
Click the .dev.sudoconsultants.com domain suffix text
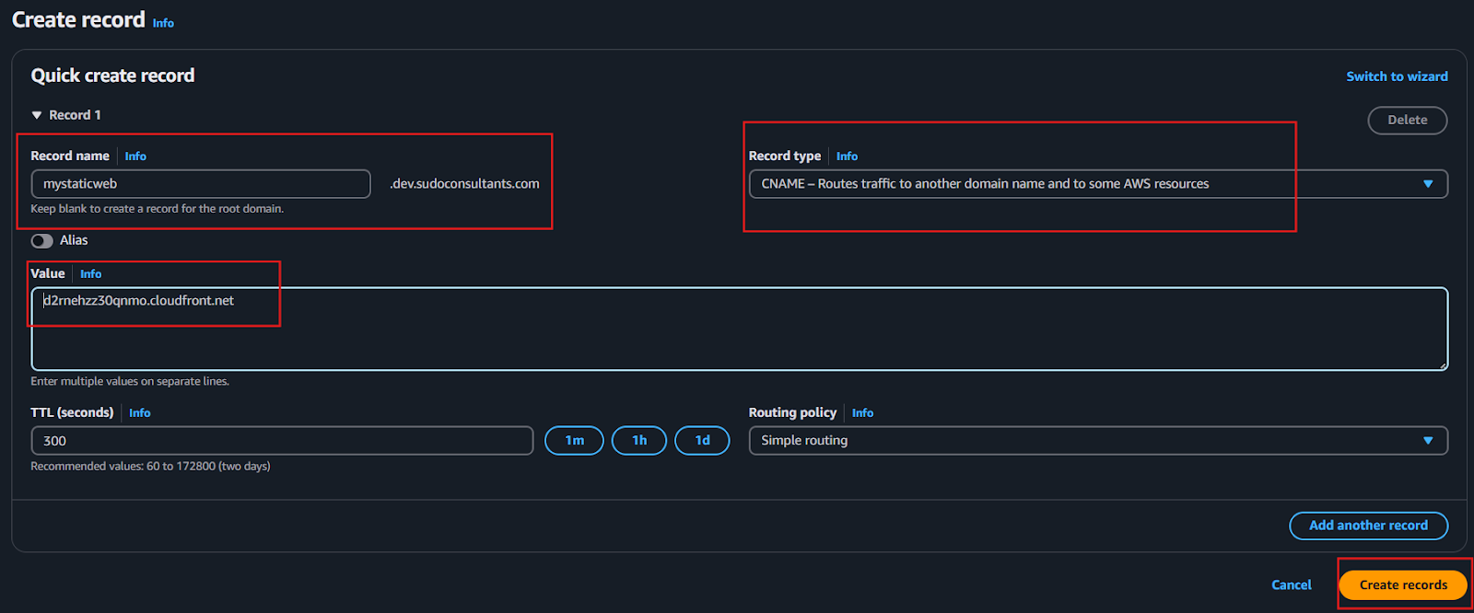pyautogui.click(x=464, y=184)
